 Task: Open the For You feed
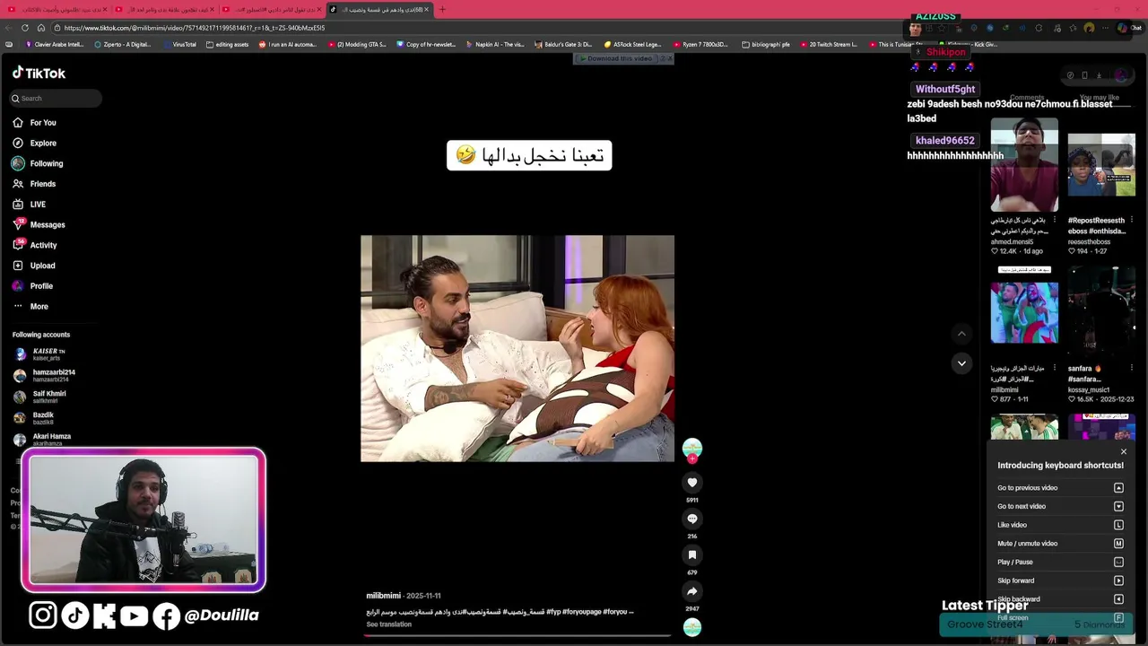coord(34,123)
